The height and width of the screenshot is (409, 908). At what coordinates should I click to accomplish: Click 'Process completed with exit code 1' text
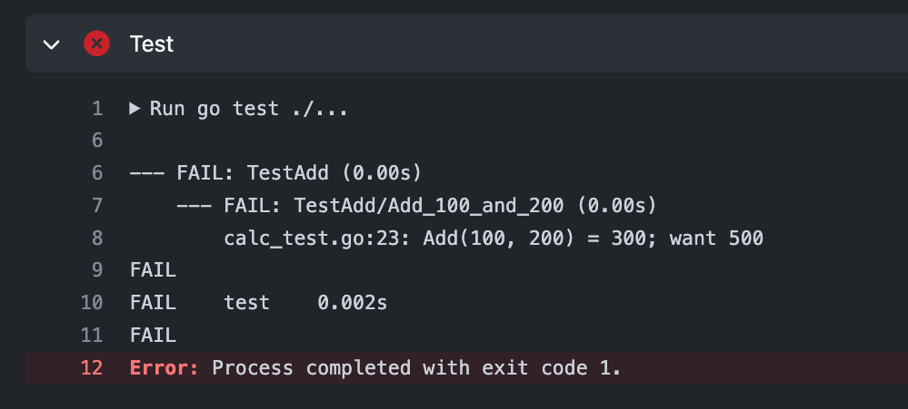(x=415, y=367)
